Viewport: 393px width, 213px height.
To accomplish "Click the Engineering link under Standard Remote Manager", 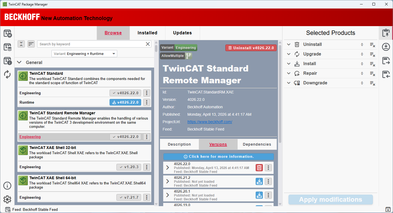I will (x=30, y=137).
